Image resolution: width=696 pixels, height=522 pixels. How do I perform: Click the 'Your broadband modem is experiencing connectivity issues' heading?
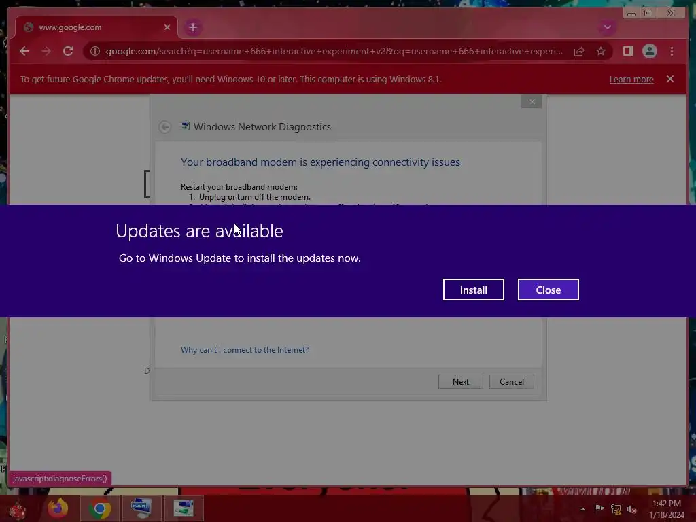coord(320,162)
